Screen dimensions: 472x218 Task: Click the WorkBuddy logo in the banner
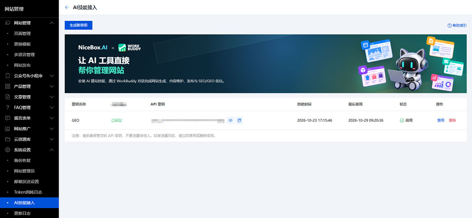(x=129, y=48)
